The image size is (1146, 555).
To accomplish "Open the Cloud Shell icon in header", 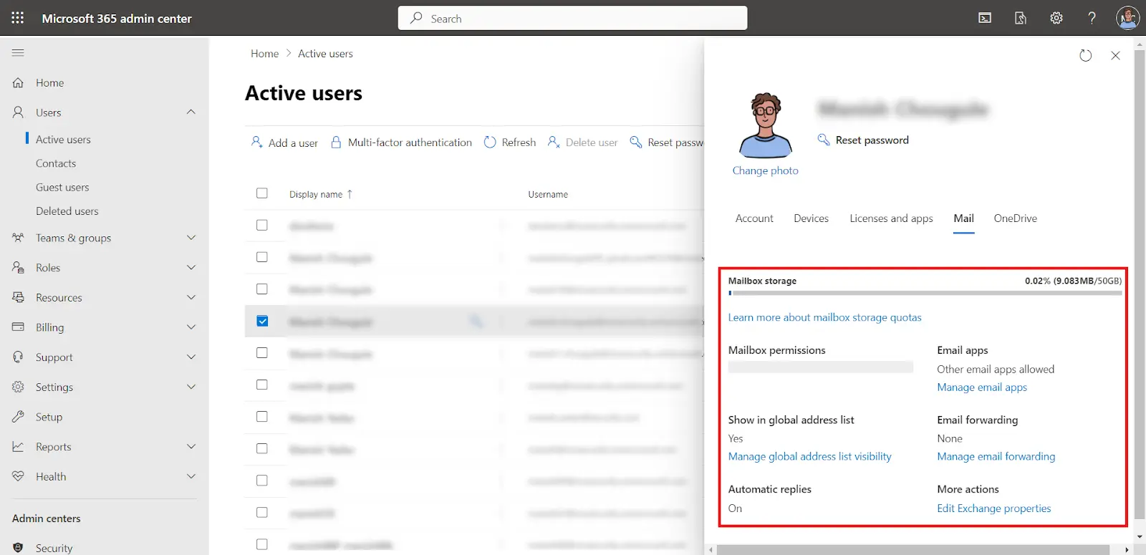I will (x=985, y=18).
